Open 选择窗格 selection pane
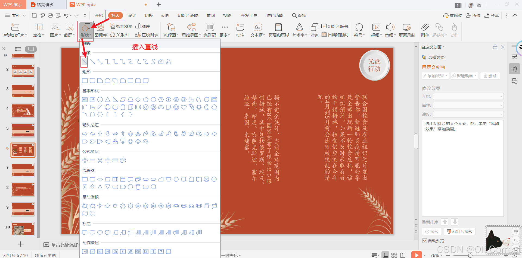Viewport: 522px width, 258px height. point(433,57)
